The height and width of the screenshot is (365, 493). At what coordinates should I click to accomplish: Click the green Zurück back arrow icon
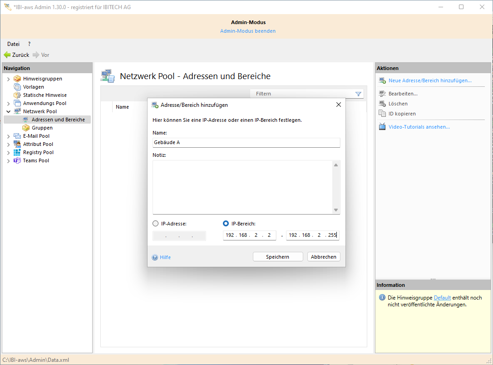point(7,55)
